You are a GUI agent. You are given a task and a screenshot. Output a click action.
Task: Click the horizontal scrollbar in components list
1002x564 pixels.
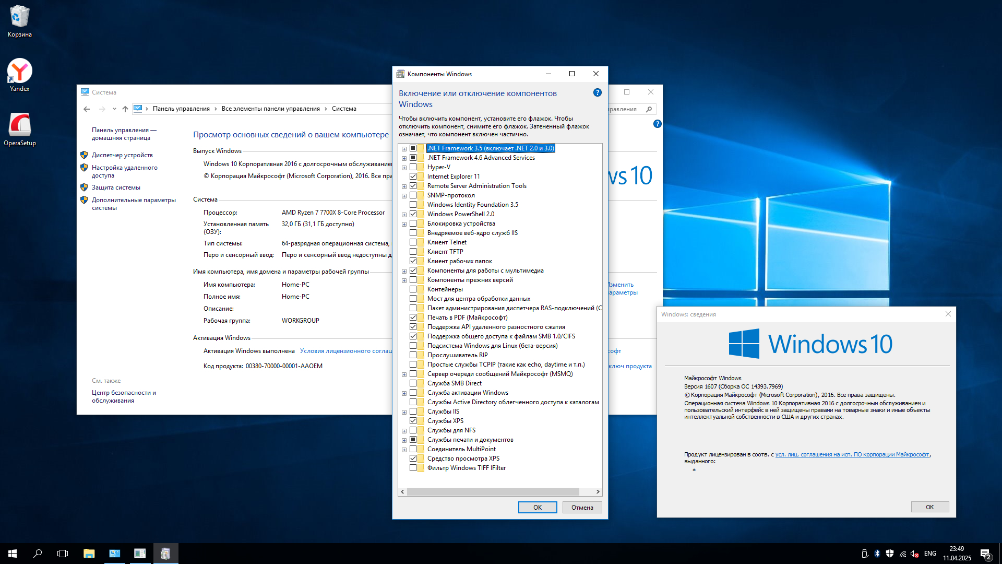[493, 492]
